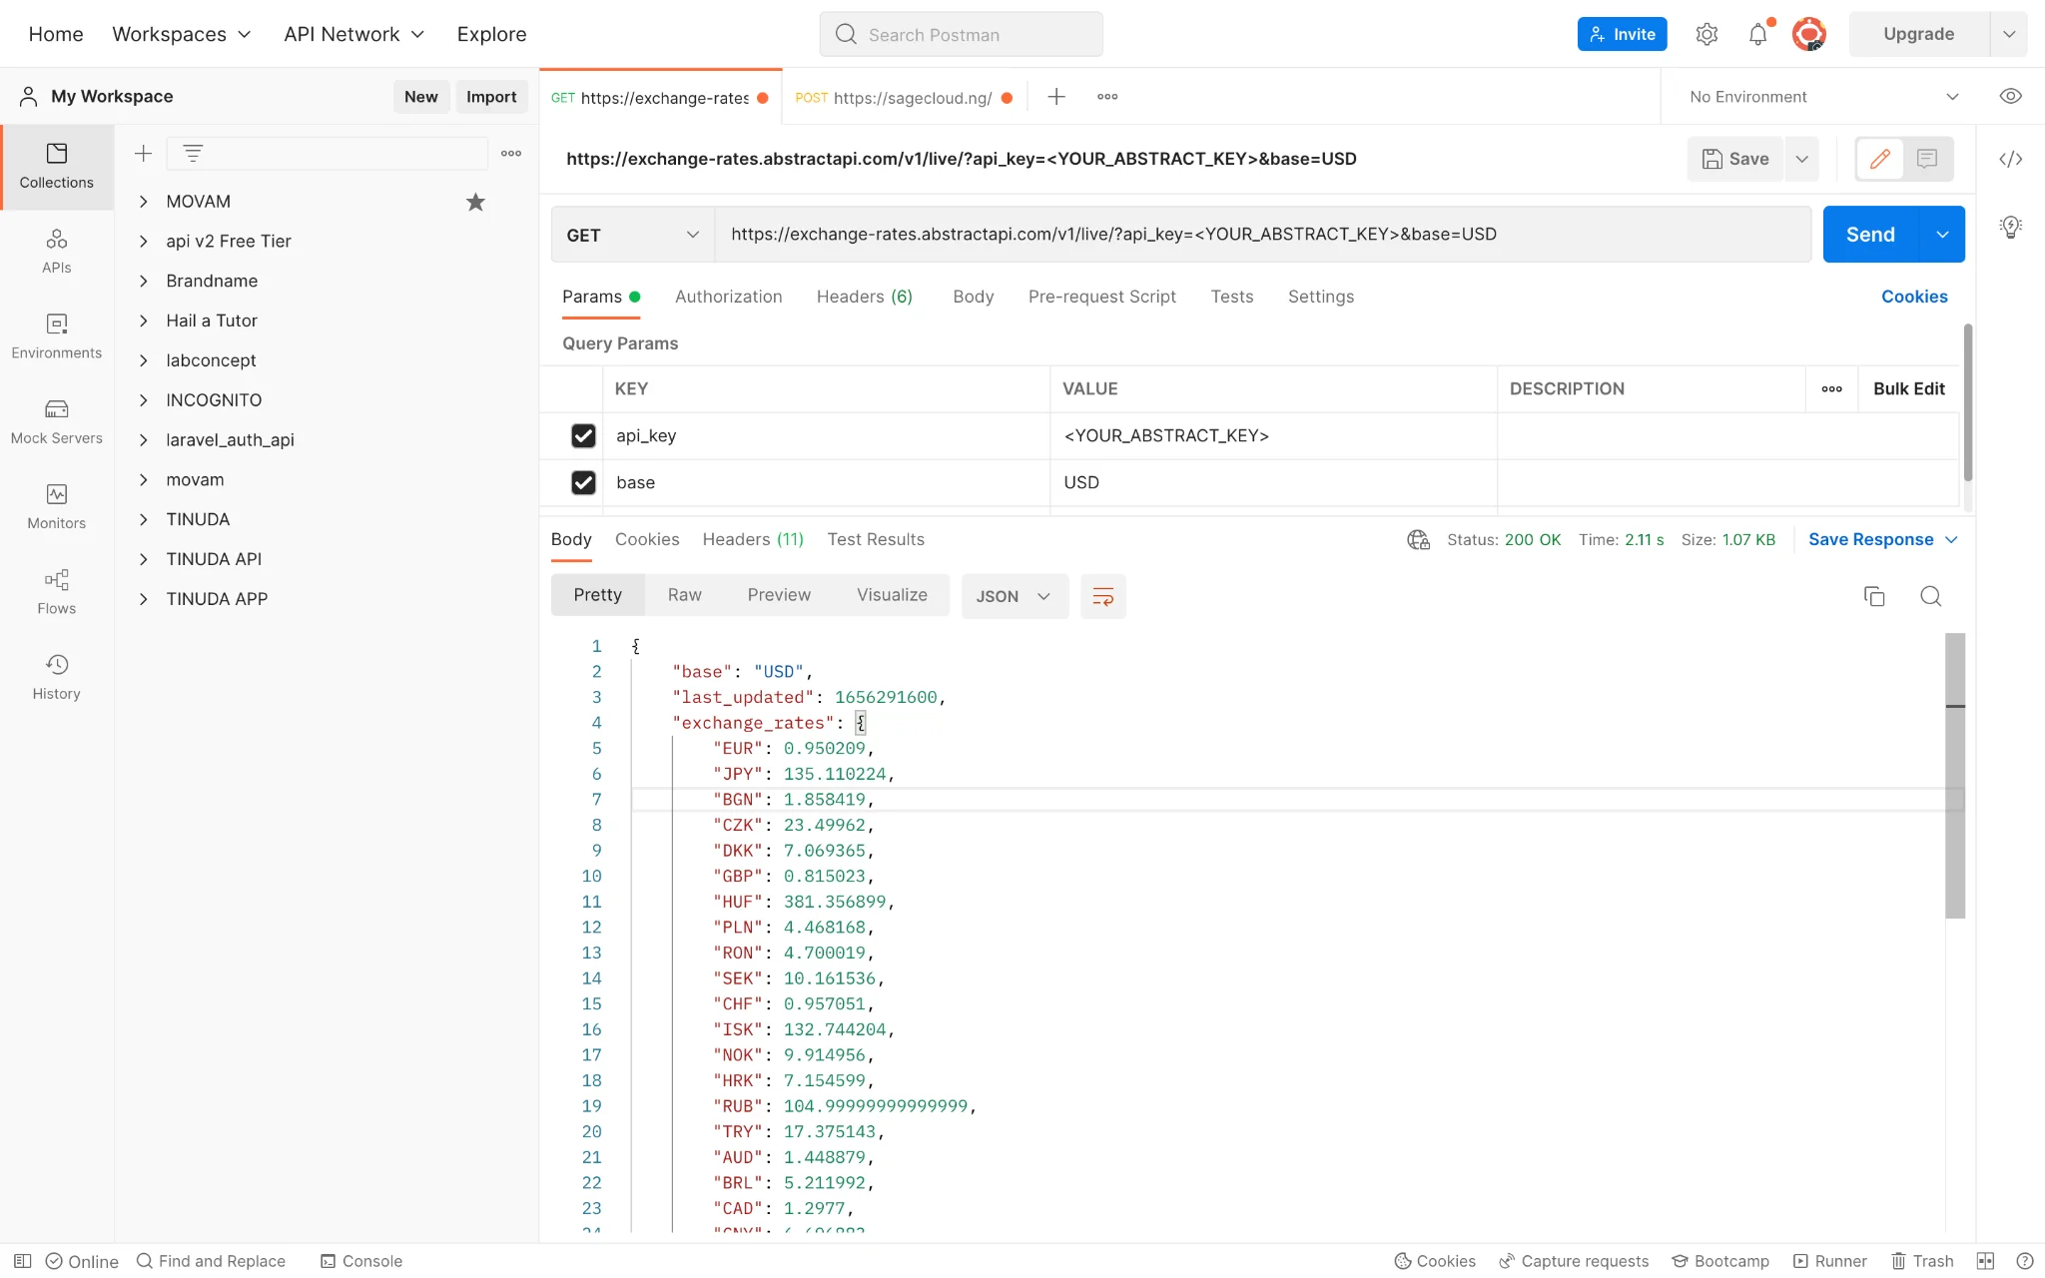Click the Send button
This screenshot has width=2045, height=1278.
click(1869, 235)
